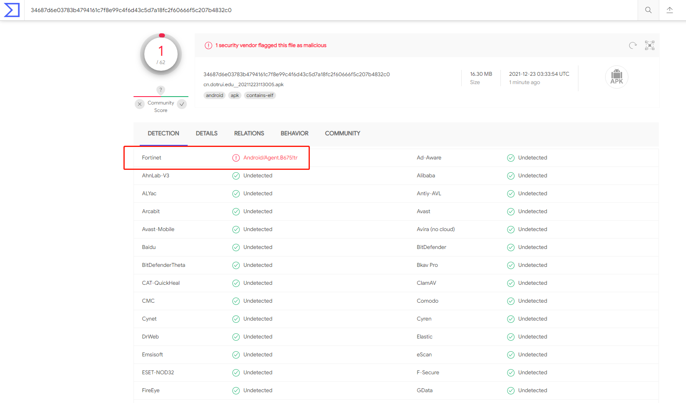Click the contains-elf tag

pos(260,95)
